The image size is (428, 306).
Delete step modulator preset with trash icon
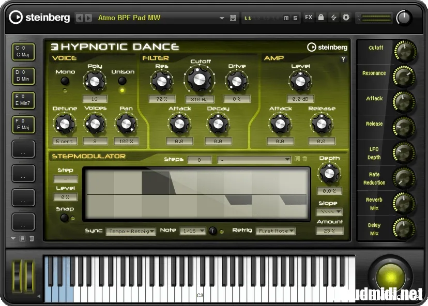pos(304,159)
